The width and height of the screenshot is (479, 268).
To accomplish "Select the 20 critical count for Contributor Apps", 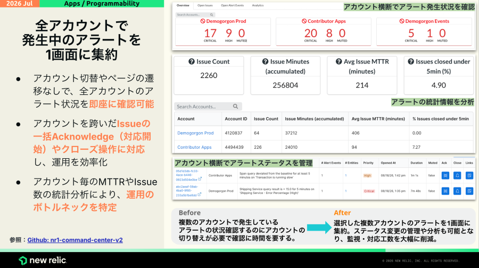I will (x=311, y=33).
